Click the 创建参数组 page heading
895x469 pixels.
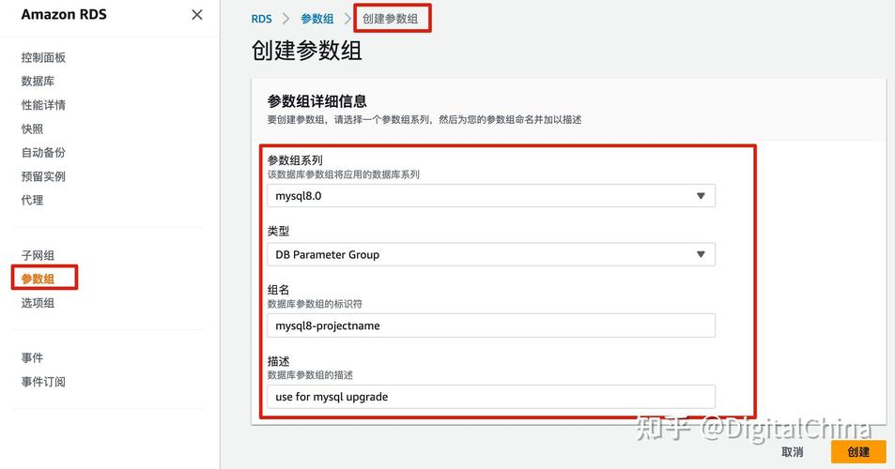pos(306,51)
